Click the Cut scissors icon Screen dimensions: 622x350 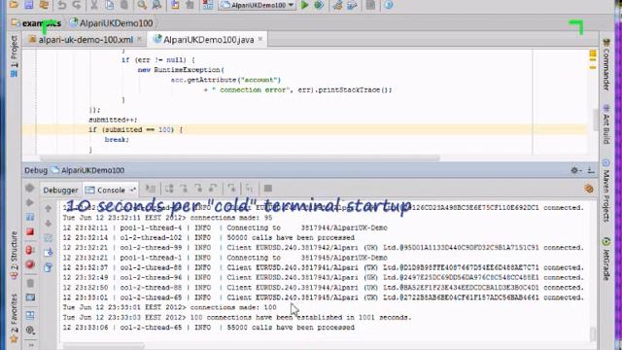pyautogui.click(x=94, y=5)
